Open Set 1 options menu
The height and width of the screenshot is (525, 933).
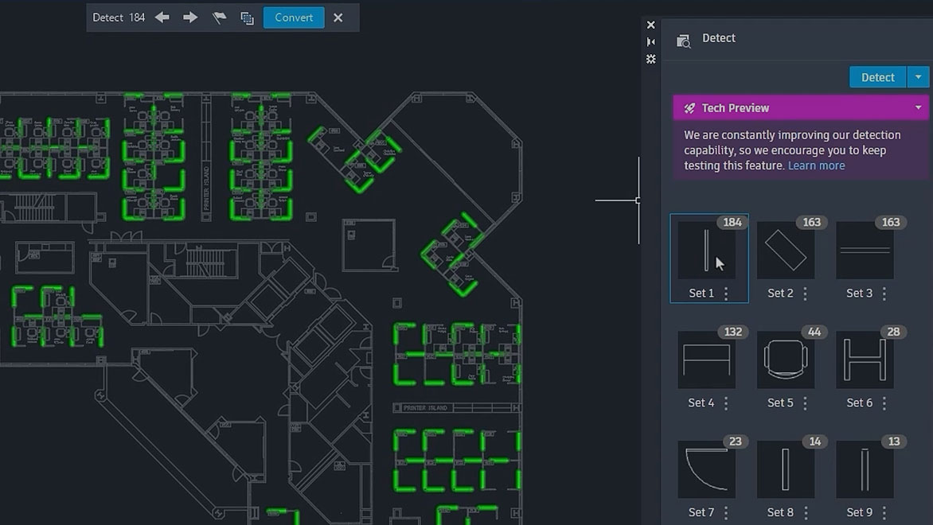click(726, 294)
